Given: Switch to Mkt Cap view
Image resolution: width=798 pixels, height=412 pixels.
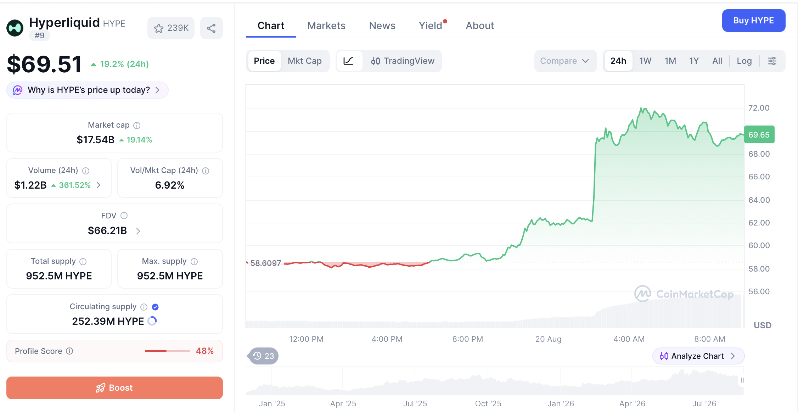Looking at the screenshot, I should [305, 61].
